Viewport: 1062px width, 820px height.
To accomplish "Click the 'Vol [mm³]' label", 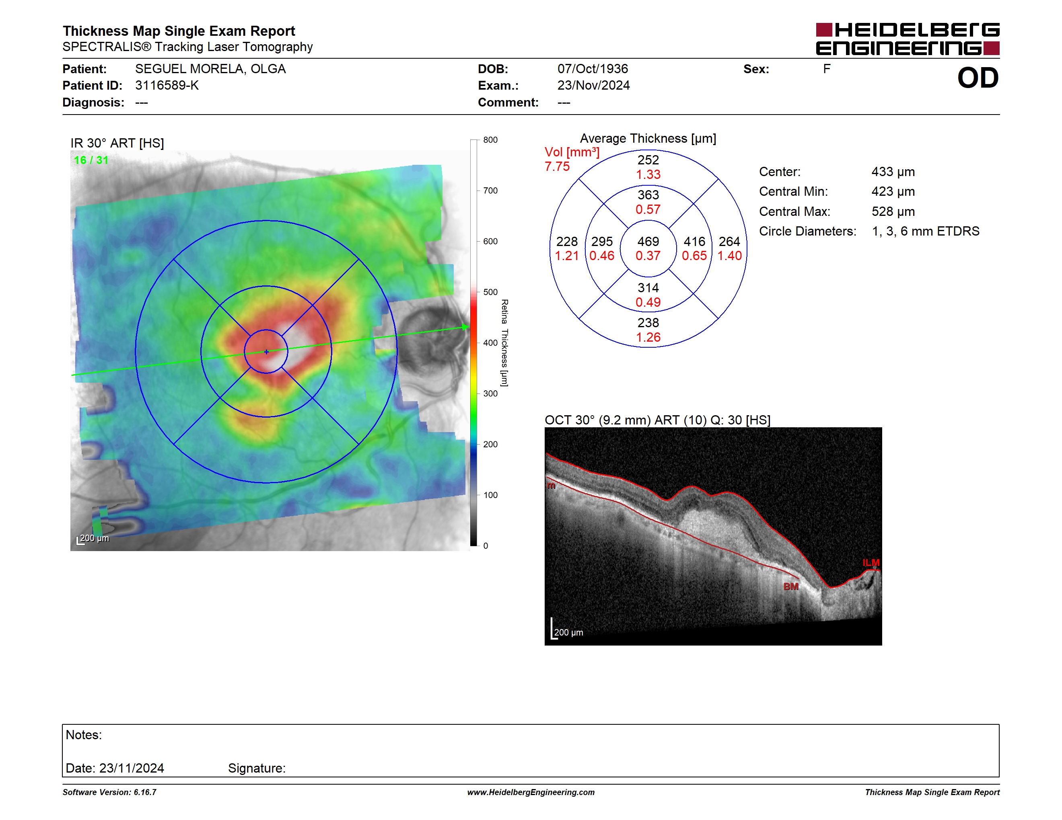I will click(x=572, y=152).
